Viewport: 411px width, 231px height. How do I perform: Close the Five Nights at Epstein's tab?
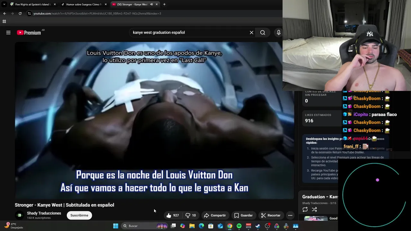coord(55,4)
